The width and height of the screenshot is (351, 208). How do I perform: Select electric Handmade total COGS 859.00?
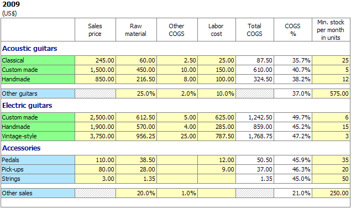point(255,127)
